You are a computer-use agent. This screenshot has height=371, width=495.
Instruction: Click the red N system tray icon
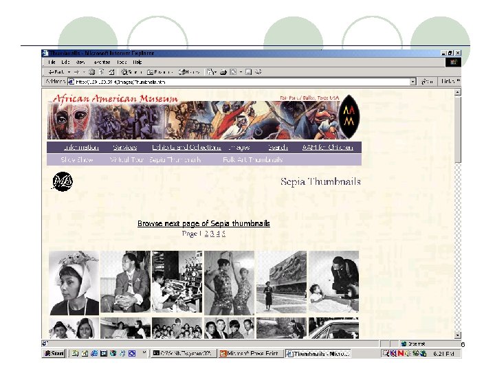(x=401, y=354)
